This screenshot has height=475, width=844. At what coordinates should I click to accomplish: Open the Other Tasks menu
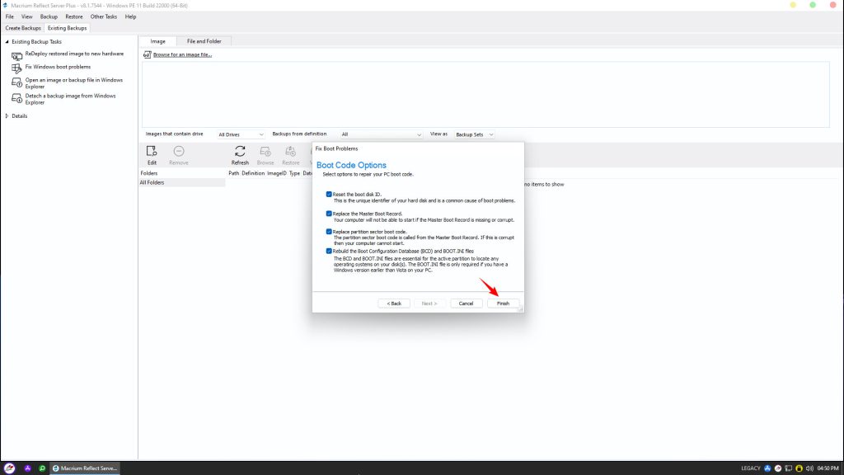(x=103, y=16)
